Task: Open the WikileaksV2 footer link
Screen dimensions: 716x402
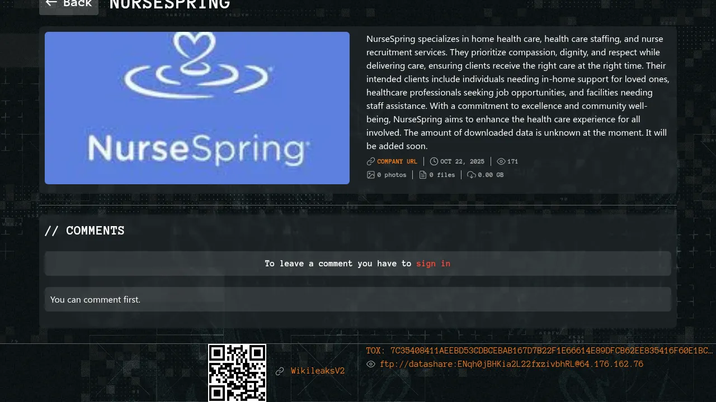Action: click(x=317, y=371)
